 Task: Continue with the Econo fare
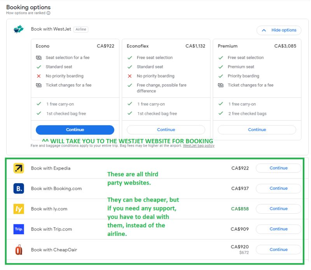point(75,130)
